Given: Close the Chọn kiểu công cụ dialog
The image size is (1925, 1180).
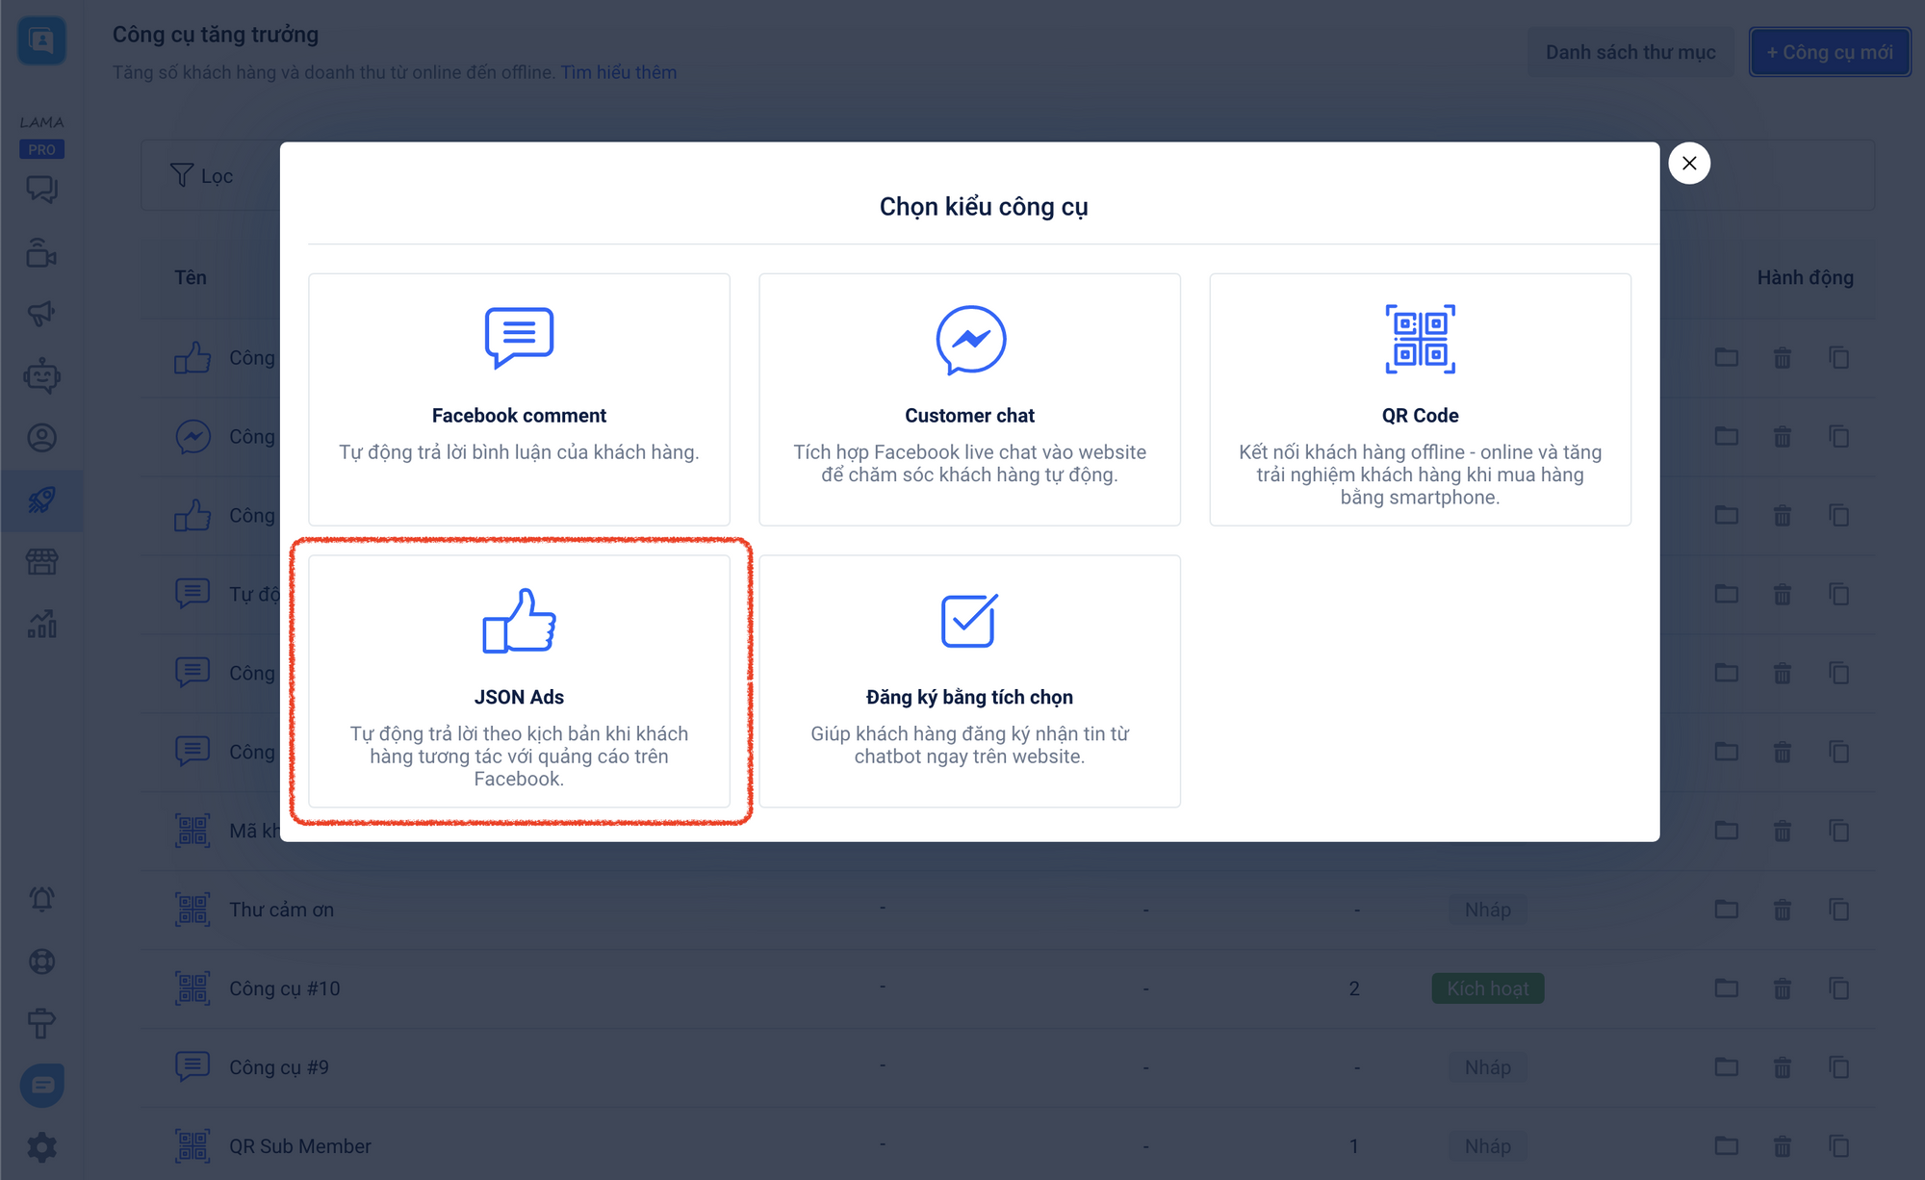Looking at the screenshot, I should (x=1689, y=164).
